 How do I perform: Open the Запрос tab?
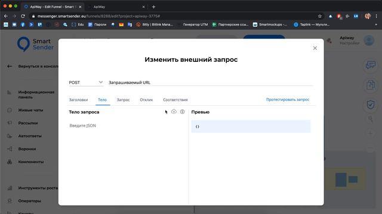tap(124, 100)
